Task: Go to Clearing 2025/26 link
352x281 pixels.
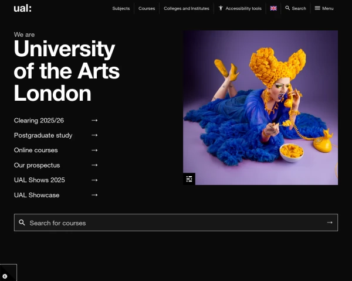Action: click(x=39, y=121)
